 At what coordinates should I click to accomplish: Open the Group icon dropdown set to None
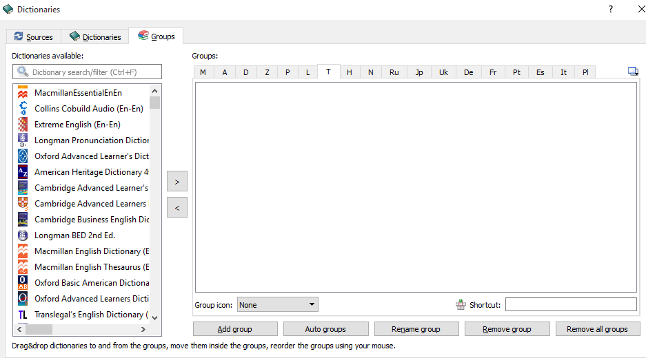277,304
